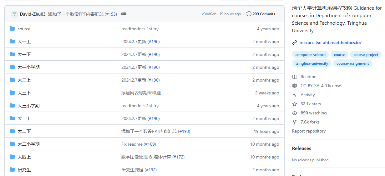The height and width of the screenshot is (176, 385).
Task: Expand commit message details ellipsis button
Action: (124, 14)
